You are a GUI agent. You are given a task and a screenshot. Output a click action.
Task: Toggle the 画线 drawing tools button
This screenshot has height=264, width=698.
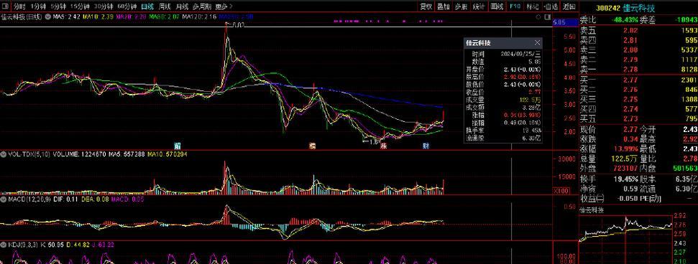[x=496, y=6]
